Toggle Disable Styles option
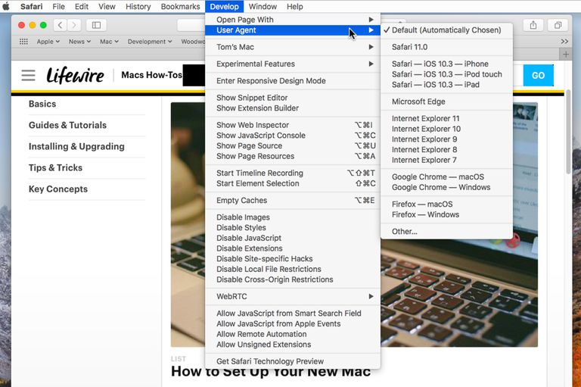Image resolution: width=581 pixels, height=387 pixels. point(293,228)
